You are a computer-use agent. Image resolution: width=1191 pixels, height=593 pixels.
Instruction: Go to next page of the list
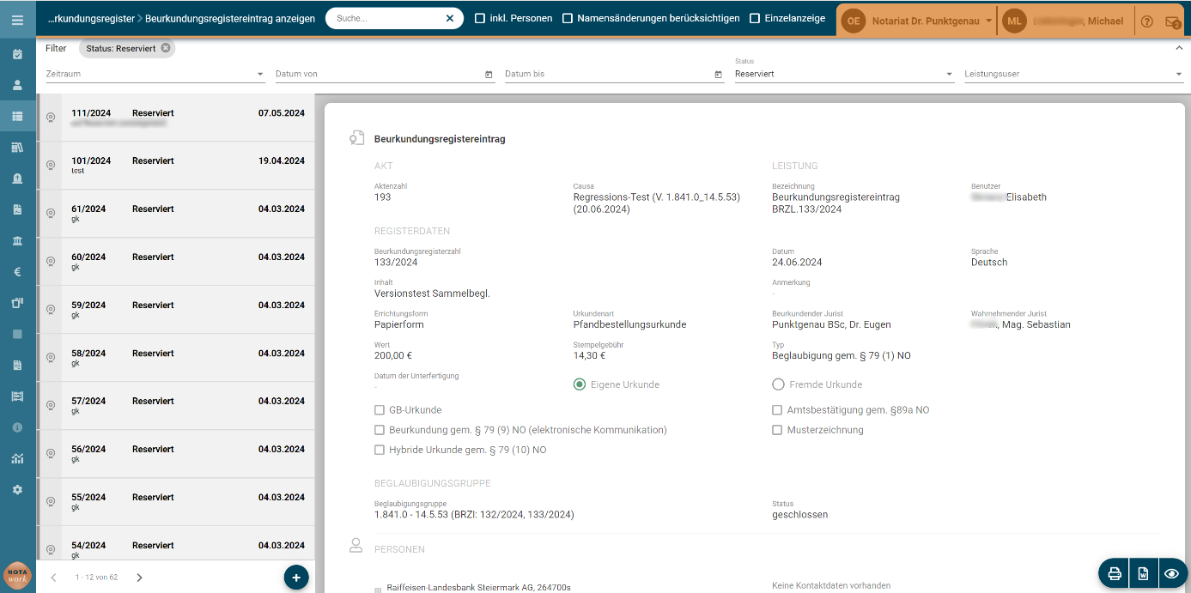point(140,578)
